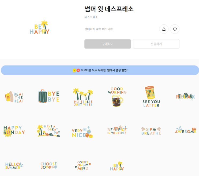Screen dimensions: 199x176
Task: Select the HAVE A GREAT DAY sticker
Action: pyautogui.click(x=49, y=131)
